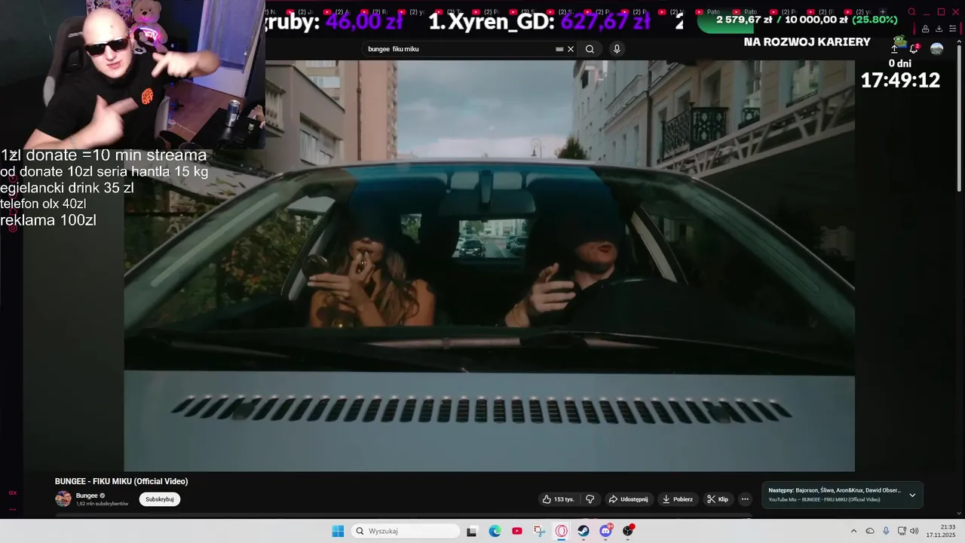Open the browser Easy Setup sliders icon
Viewport: 965px width, 543px height.
[951, 29]
